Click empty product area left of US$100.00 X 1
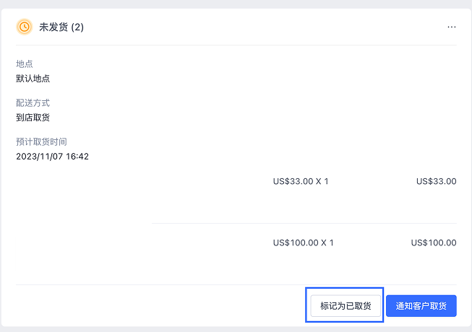Viewport: 472px width, 332px height. click(x=202, y=243)
